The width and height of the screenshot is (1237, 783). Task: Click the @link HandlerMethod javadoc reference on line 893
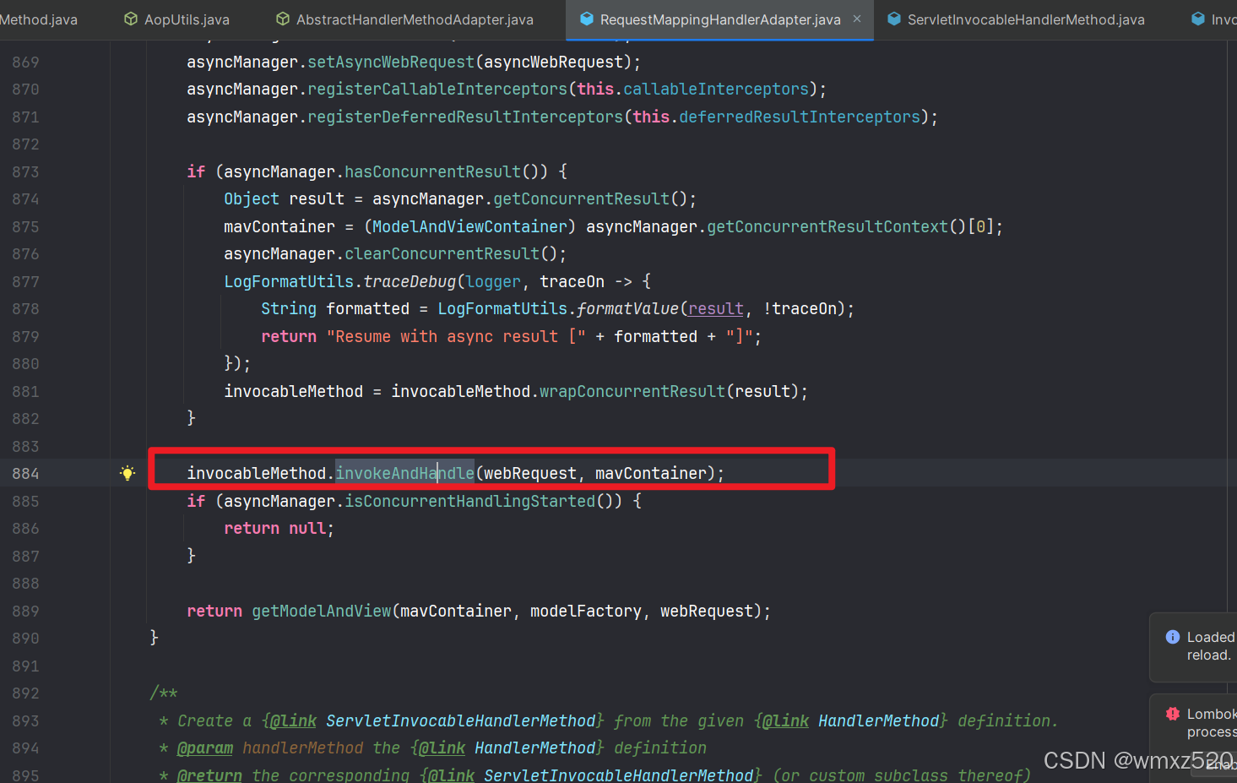851,721
